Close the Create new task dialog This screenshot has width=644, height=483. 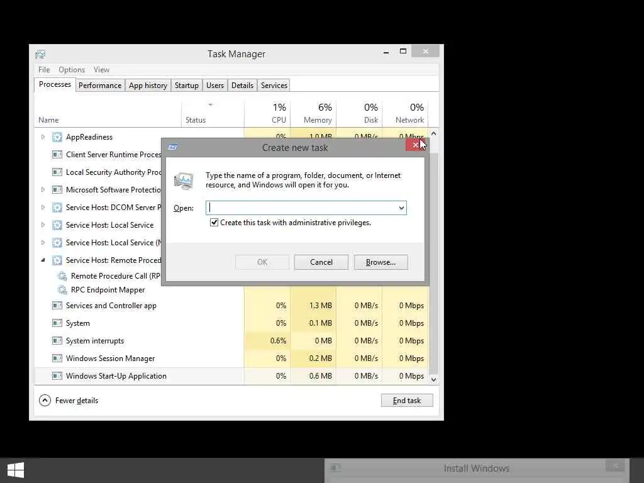tap(415, 145)
